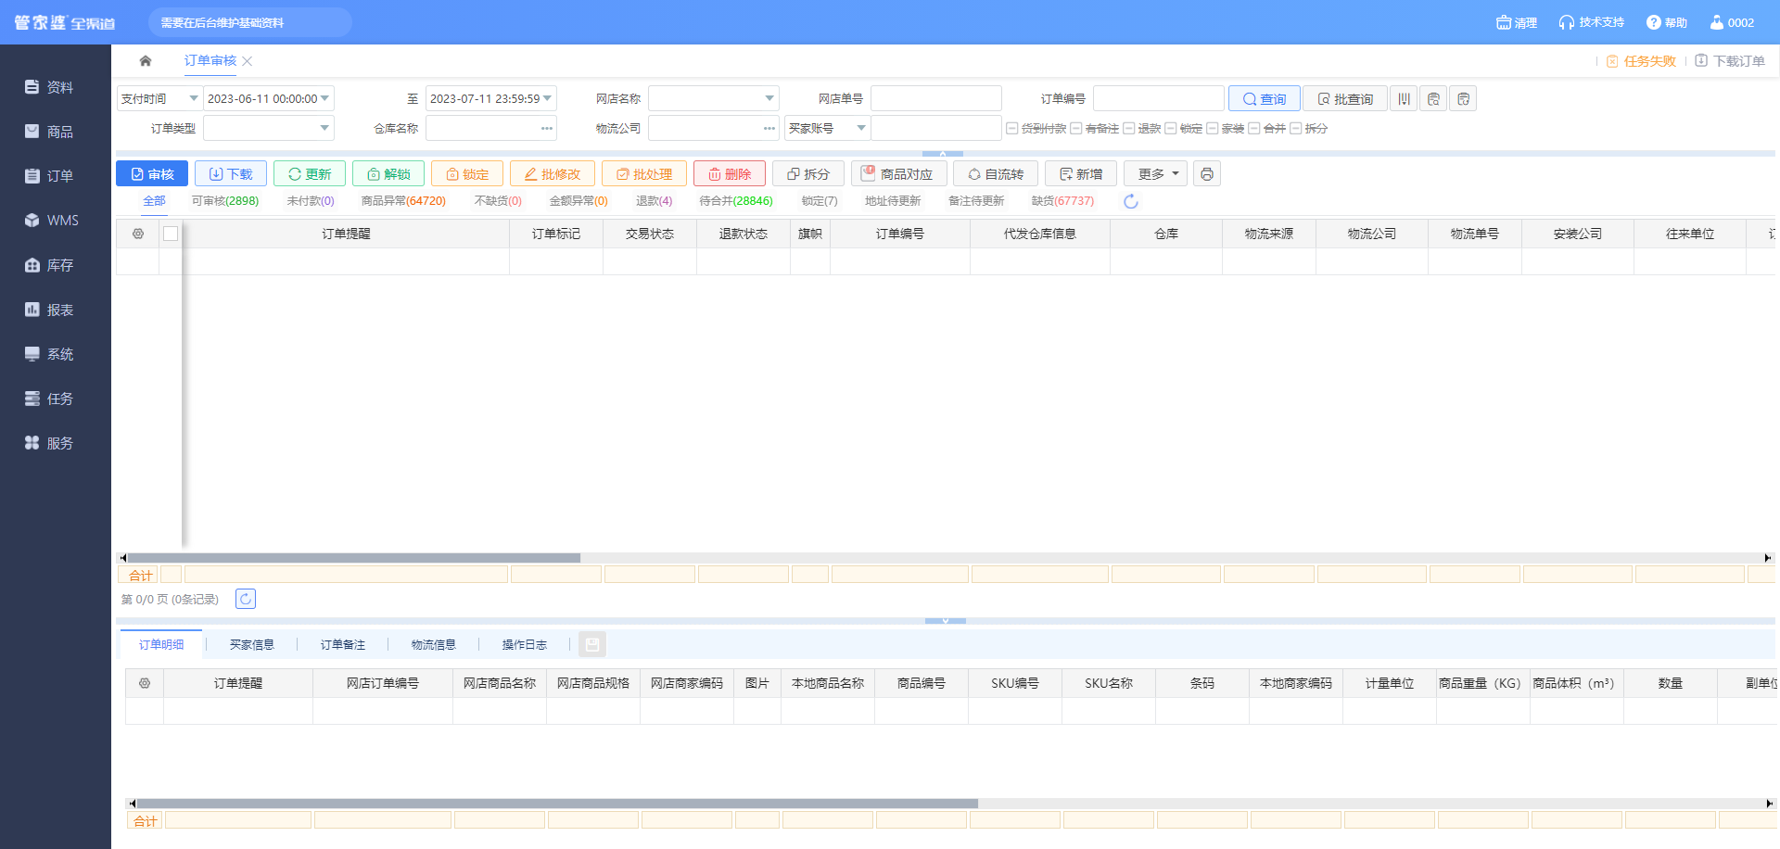Click the 删除 delete button
The height and width of the screenshot is (849, 1780).
pyautogui.click(x=730, y=174)
